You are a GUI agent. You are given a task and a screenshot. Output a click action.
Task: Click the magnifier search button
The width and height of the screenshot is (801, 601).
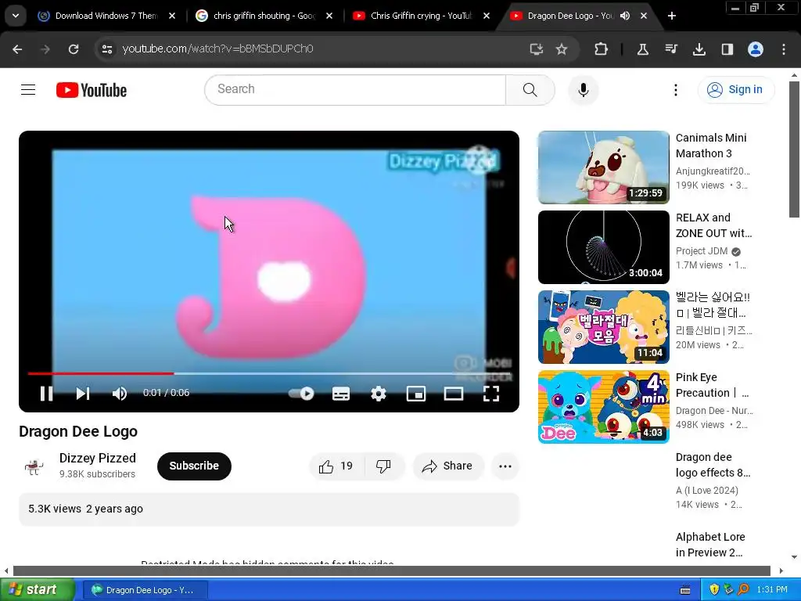530,90
